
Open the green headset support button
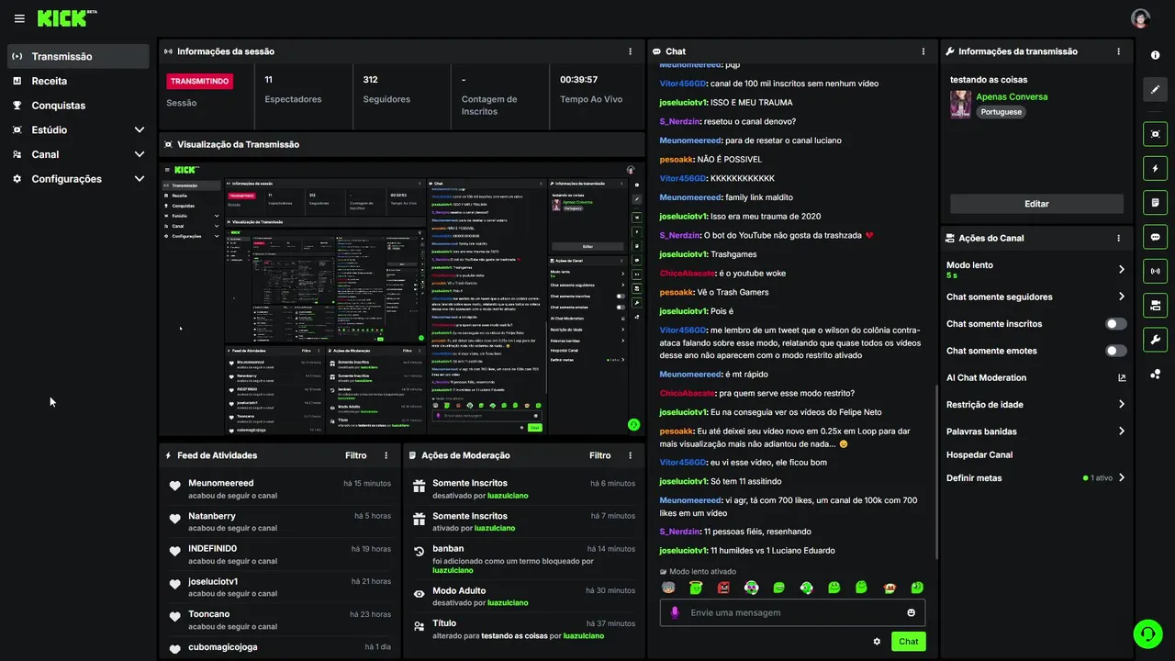1147,633
